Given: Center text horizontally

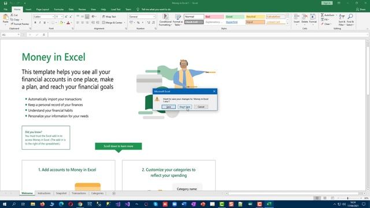Looking at the screenshot, I should pos(82,23).
